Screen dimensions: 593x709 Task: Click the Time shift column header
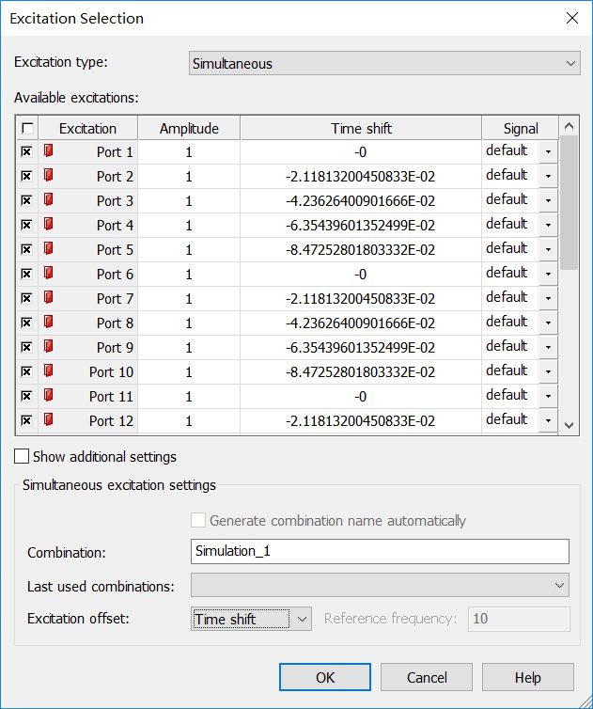point(361,129)
